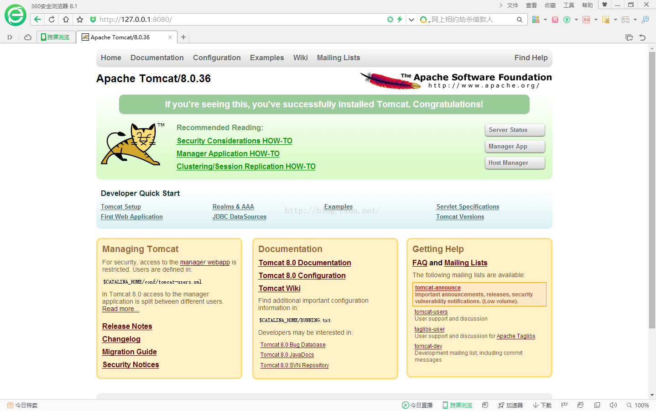Open the 100% zoom level control
Image resolution: width=656 pixels, height=411 pixels.
tap(638, 405)
